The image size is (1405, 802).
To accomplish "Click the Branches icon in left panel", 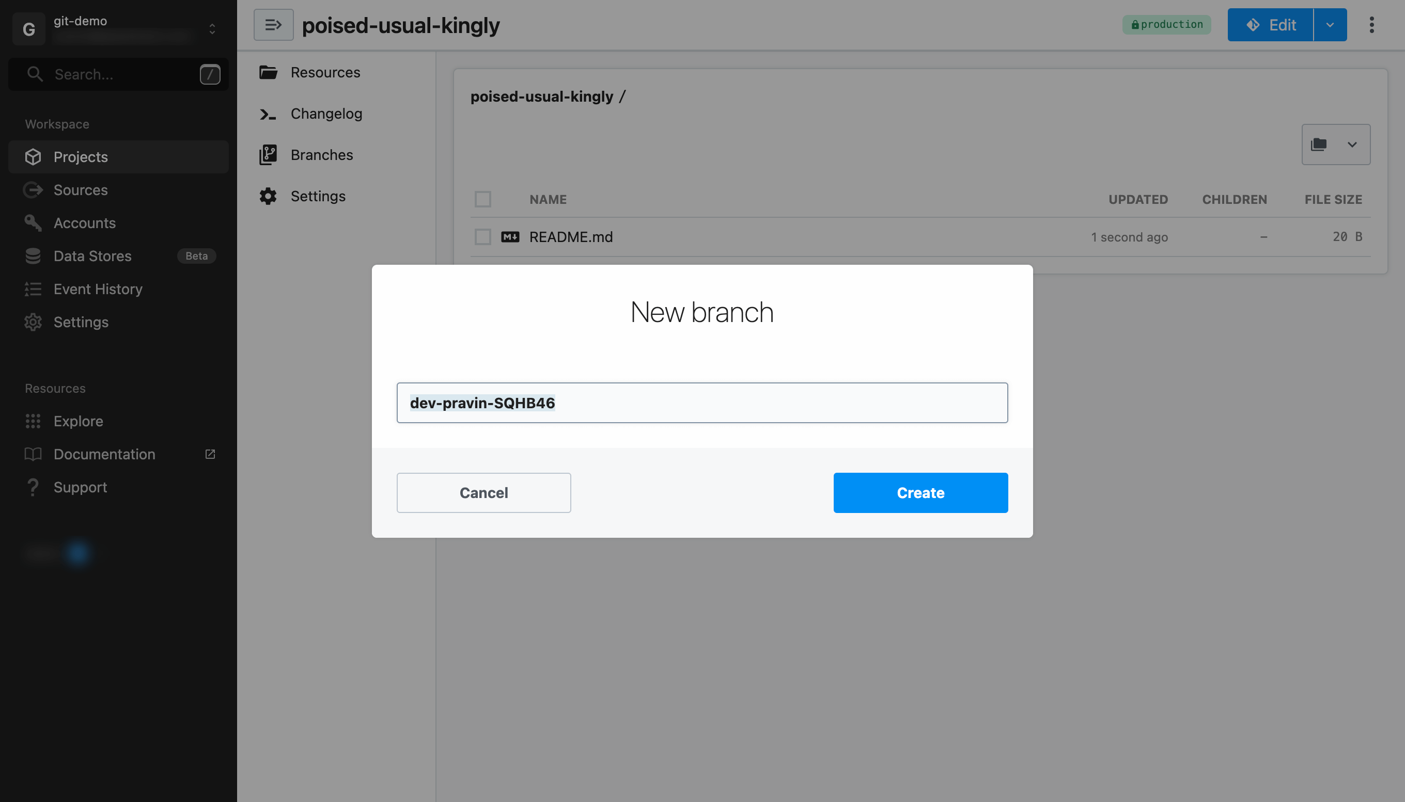I will tap(268, 154).
